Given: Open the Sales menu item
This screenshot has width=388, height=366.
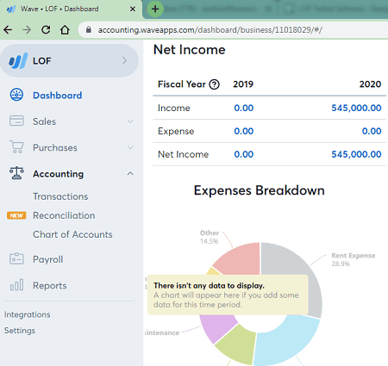Looking at the screenshot, I should click(x=44, y=121).
